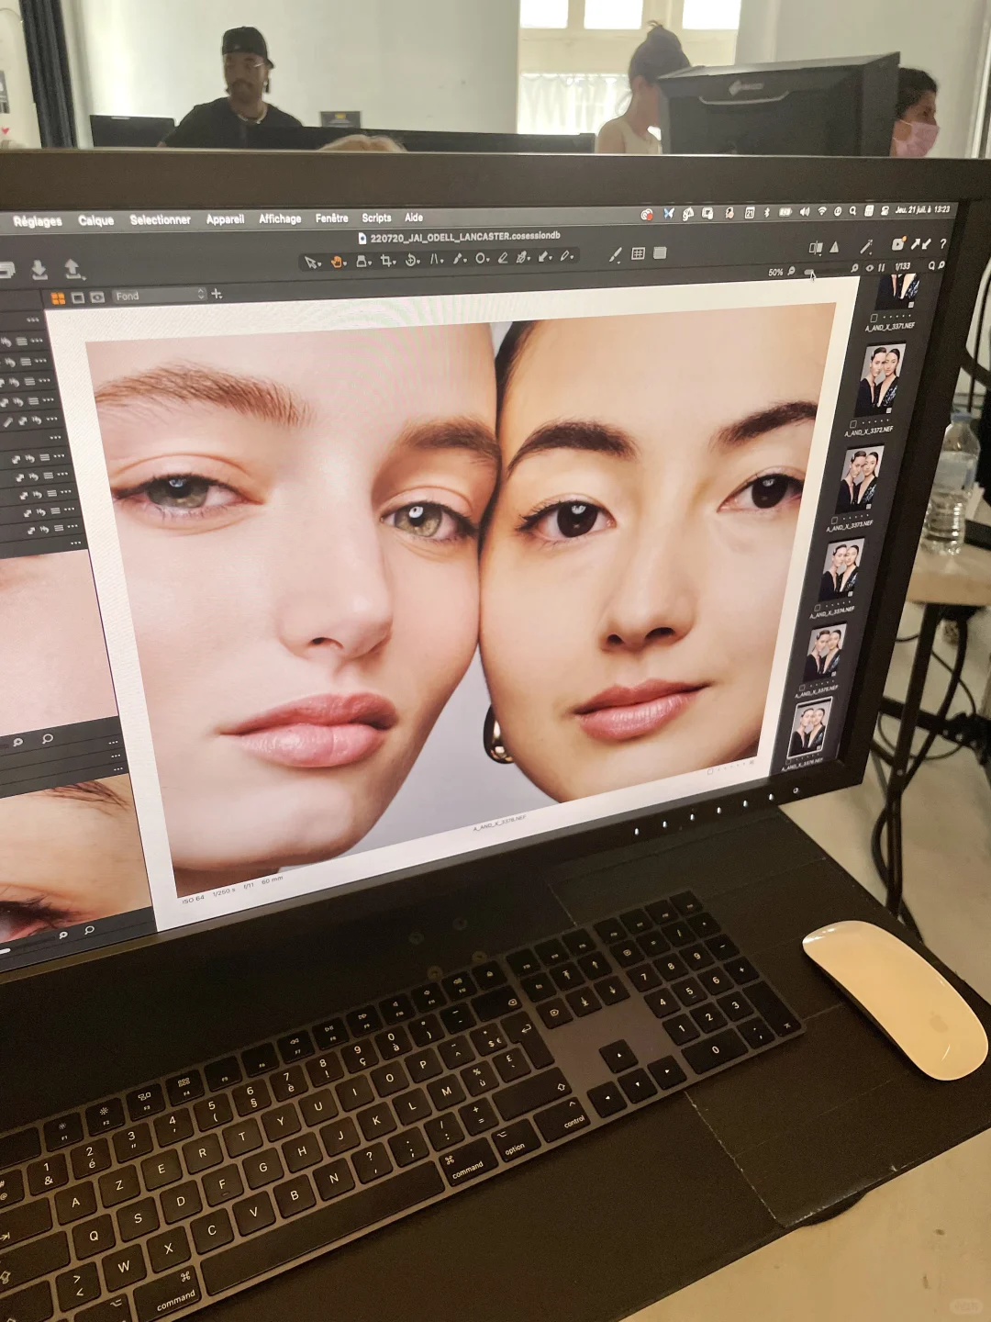Viewport: 991px width, 1322px height.
Task: Select the loupe tool in cursor toolbar
Action: pos(362,261)
